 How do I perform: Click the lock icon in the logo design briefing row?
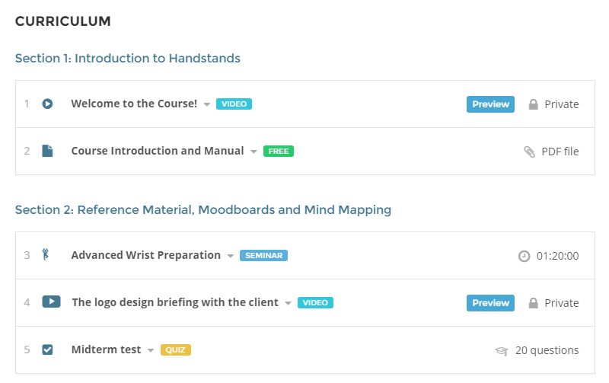(534, 303)
